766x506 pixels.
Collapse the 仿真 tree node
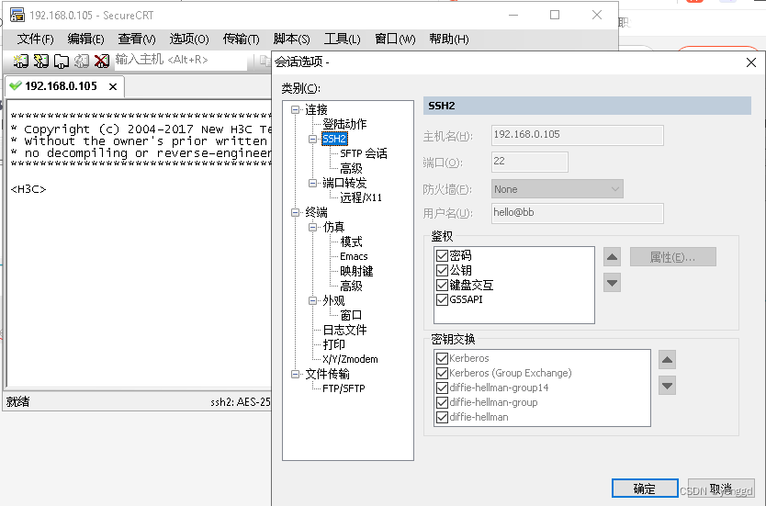coord(312,227)
